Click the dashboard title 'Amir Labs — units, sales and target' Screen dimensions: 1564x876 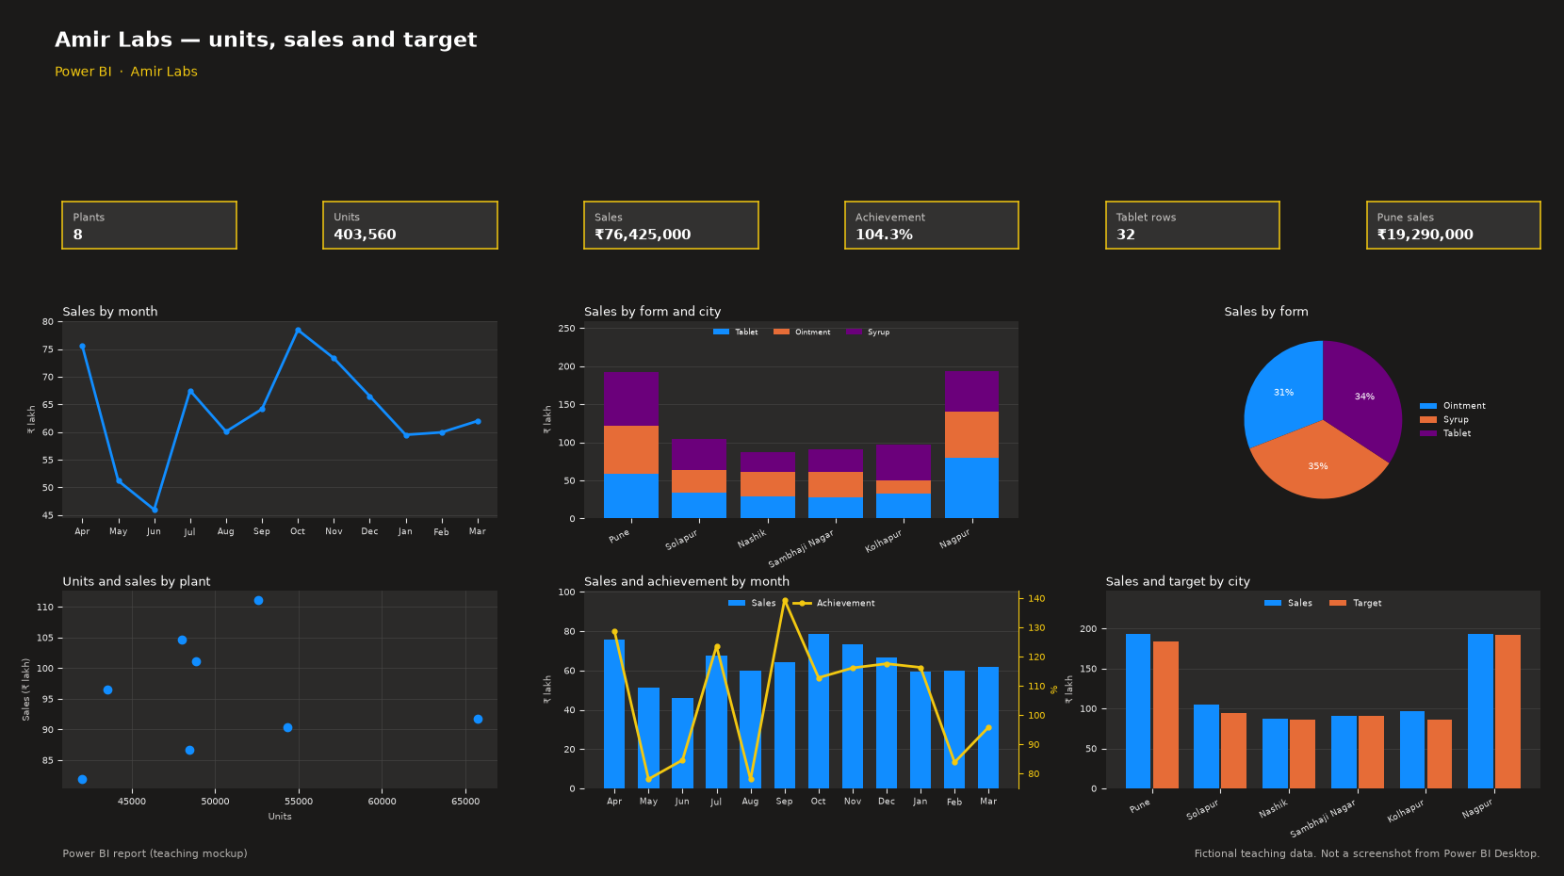[x=266, y=40]
